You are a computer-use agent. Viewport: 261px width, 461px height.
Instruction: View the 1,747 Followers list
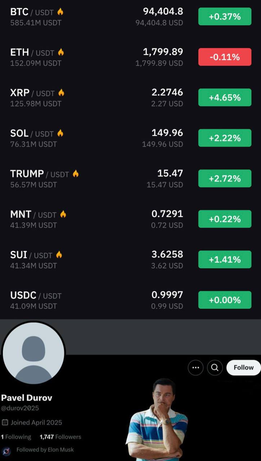tap(60, 437)
